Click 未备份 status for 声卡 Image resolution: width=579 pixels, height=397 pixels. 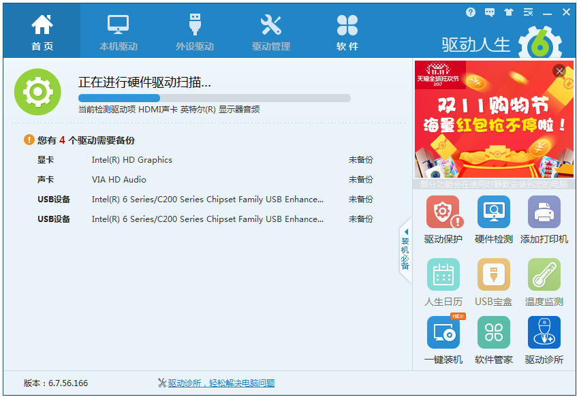[x=360, y=180]
